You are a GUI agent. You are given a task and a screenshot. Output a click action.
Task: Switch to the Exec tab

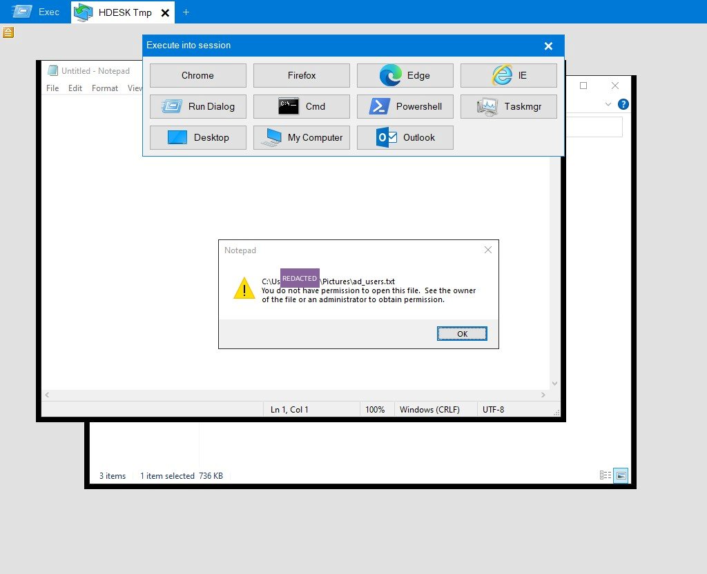tap(36, 12)
